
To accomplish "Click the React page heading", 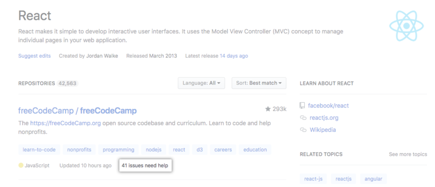I will pos(35,15).
